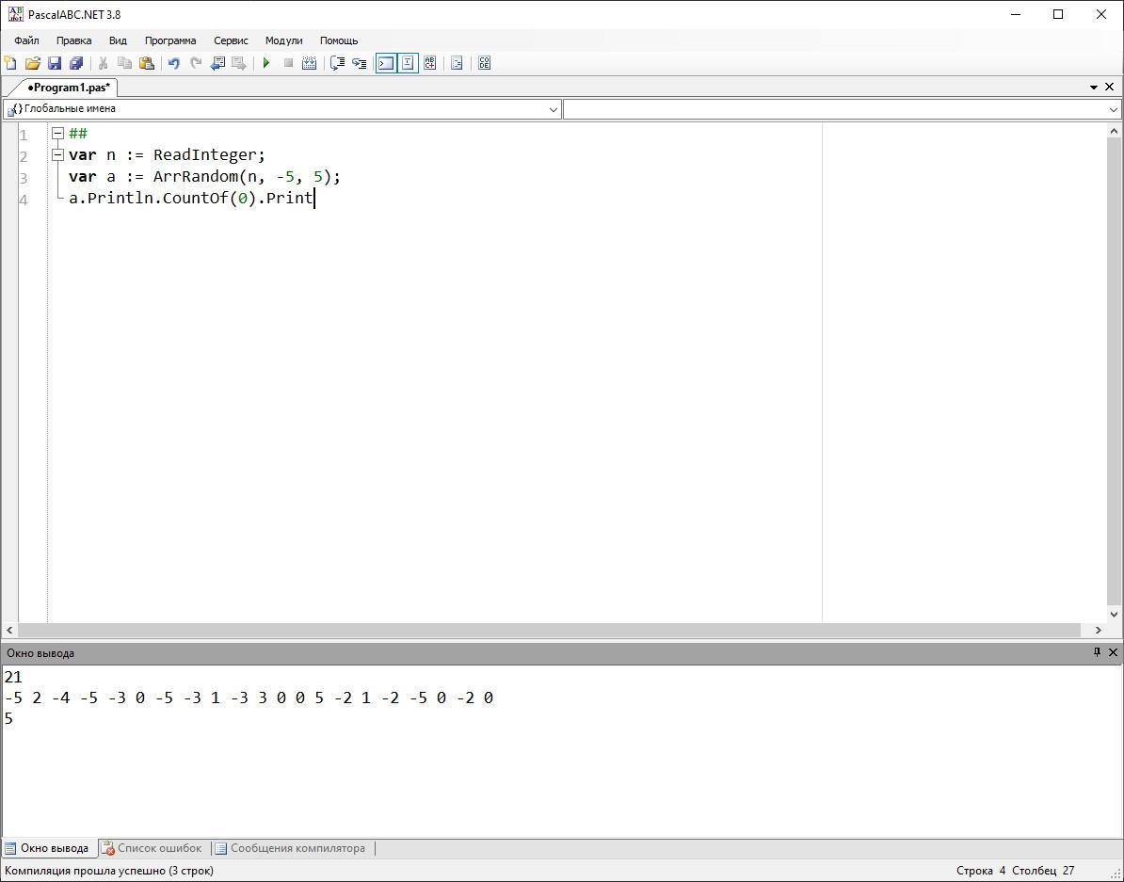Image resolution: width=1124 pixels, height=882 pixels.
Task: Open the Сообщения компилятора tab
Action: pos(290,848)
